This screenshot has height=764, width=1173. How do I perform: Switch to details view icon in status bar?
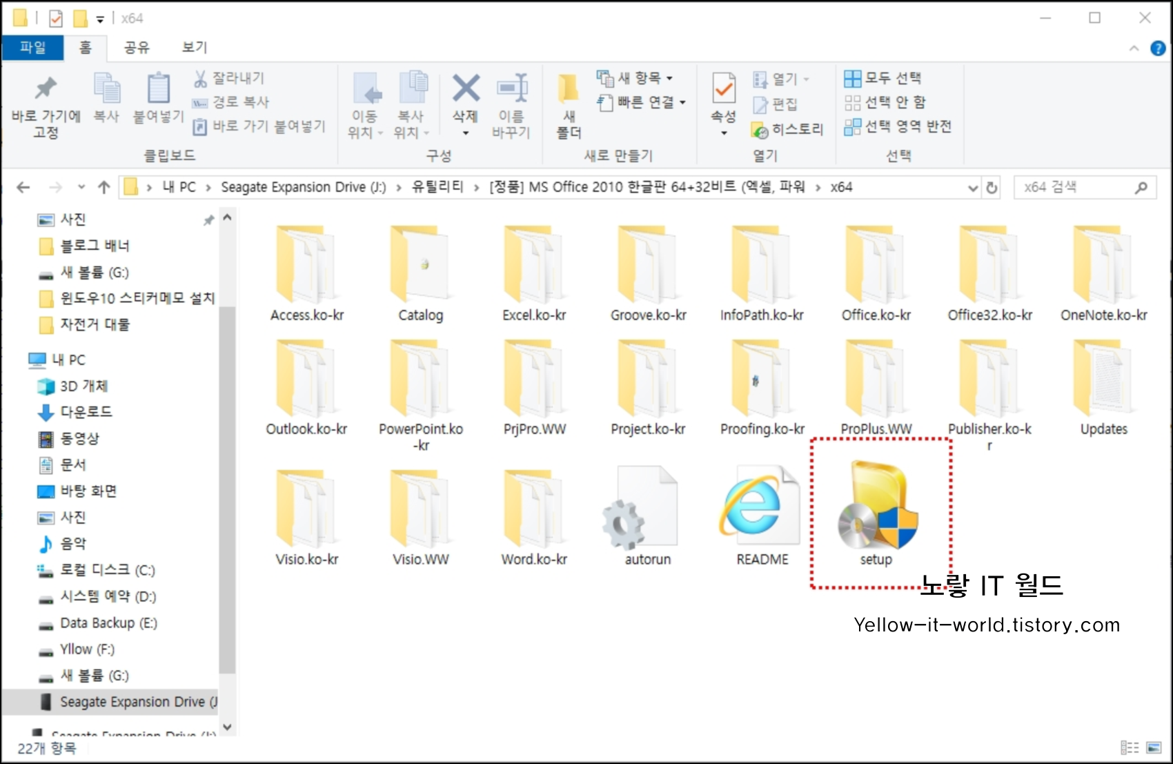(1130, 747)
